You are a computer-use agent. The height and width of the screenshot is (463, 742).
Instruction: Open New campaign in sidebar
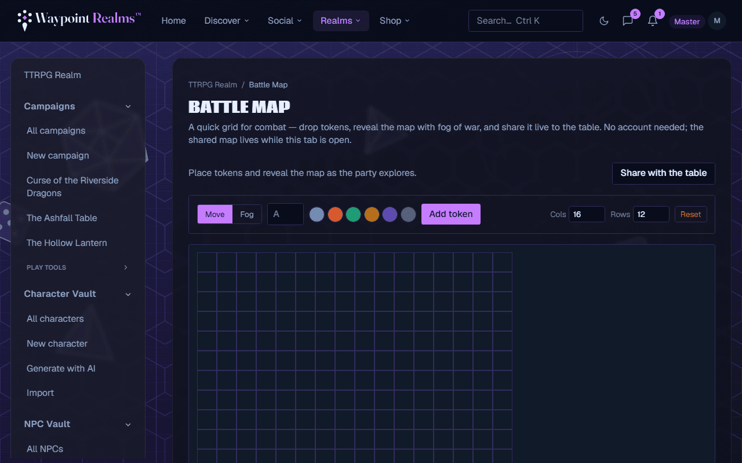coord(58,156)
